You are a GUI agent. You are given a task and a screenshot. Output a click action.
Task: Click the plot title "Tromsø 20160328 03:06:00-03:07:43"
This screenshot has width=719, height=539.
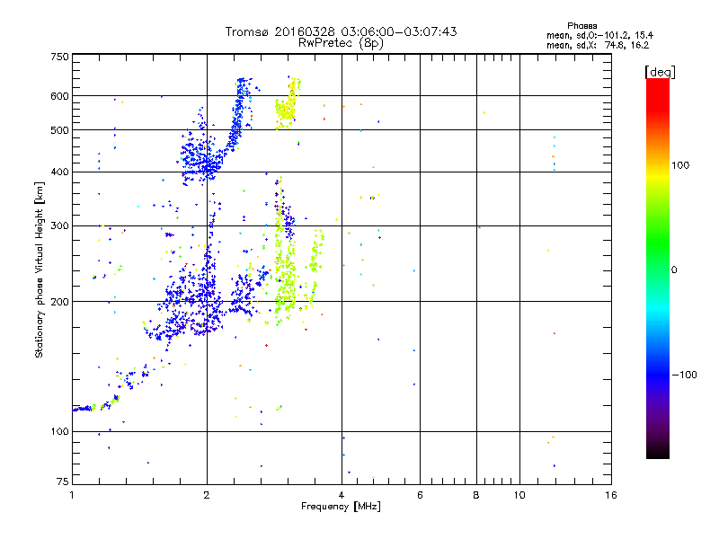point(341,31)
